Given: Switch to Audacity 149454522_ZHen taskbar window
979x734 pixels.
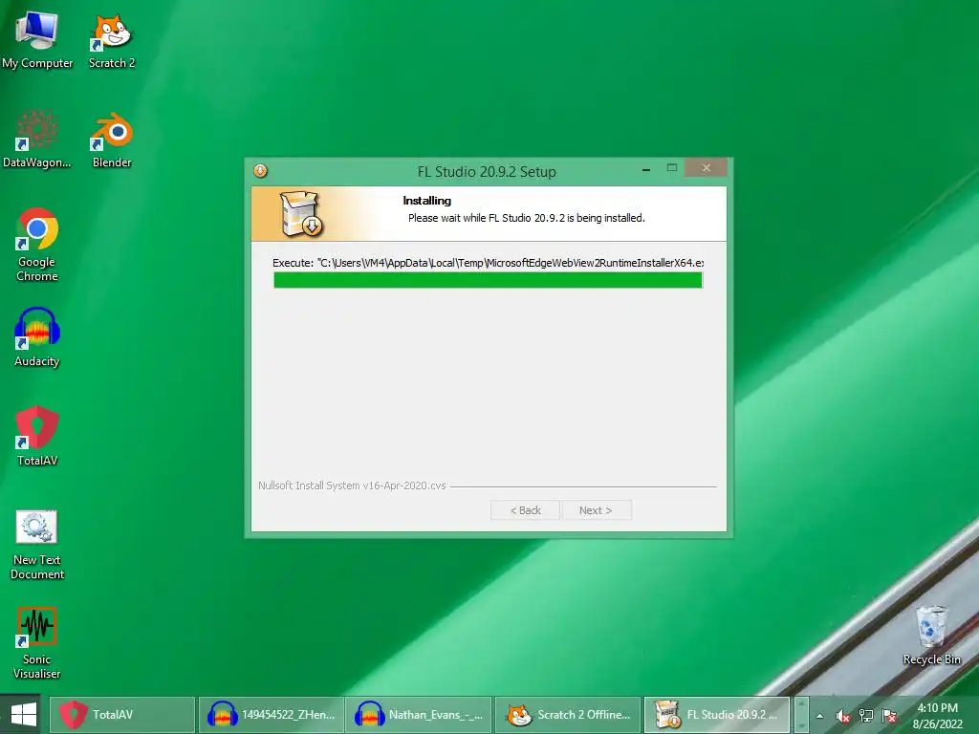Looking at the screenshot, I should coord(271,715).
